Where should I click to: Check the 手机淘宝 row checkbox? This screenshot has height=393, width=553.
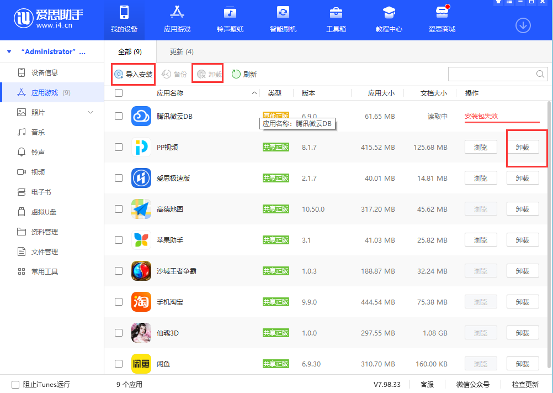coord(119,302)
